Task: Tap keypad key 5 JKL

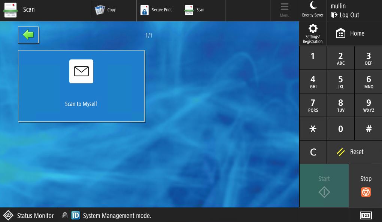Action: (x=340, y=81)
